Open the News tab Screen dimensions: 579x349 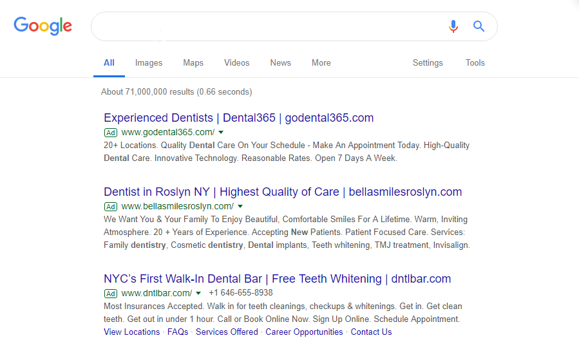(281, 63)
